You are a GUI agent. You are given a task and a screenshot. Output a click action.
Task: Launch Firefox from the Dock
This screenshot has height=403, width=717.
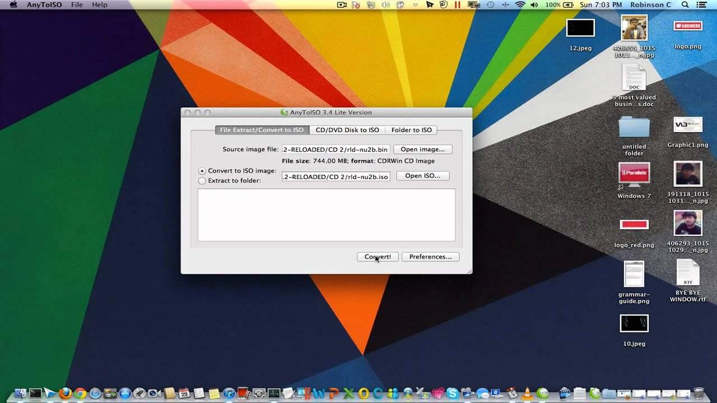click(x=65, y=393)
